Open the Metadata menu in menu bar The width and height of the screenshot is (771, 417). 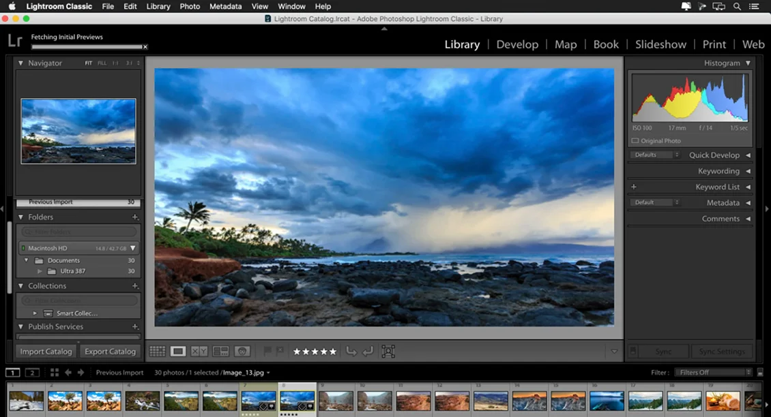pyautogui.click(x=225, y=6)
